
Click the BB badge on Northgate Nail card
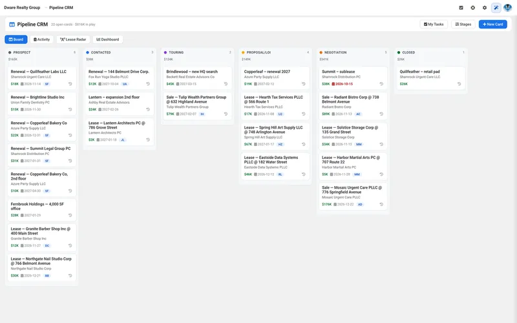point(47,276)
